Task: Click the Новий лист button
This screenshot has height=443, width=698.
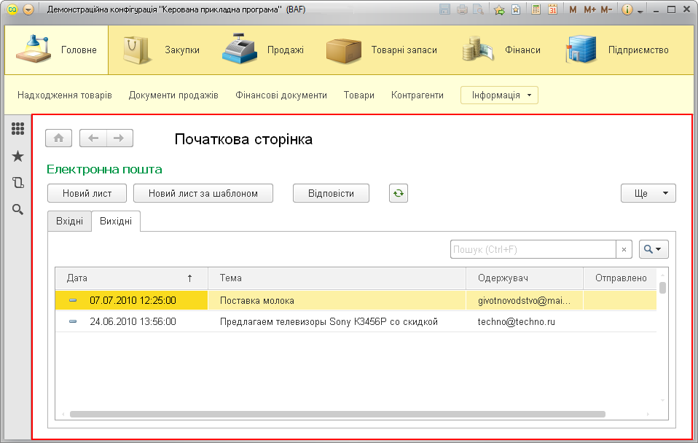Action: click(87, 193)
